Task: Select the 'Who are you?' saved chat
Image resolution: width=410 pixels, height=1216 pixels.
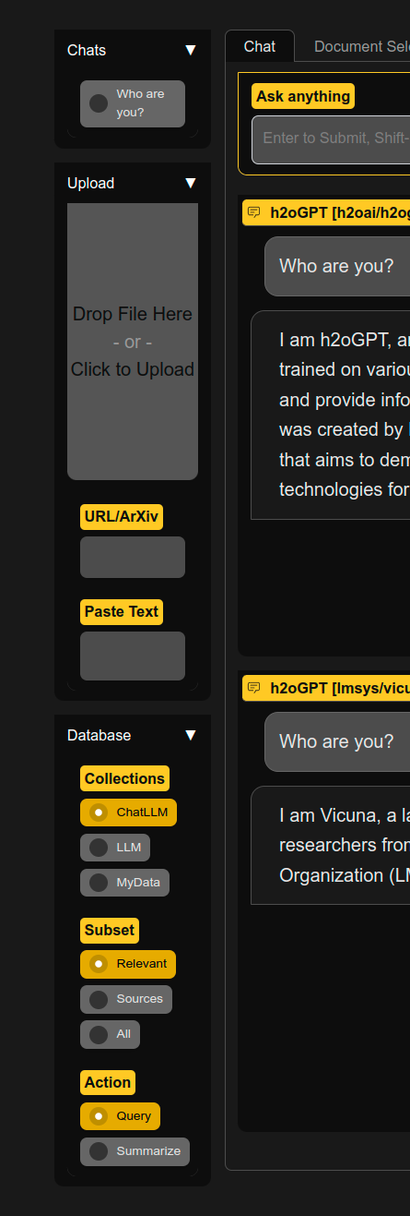Action: [133, 103]
